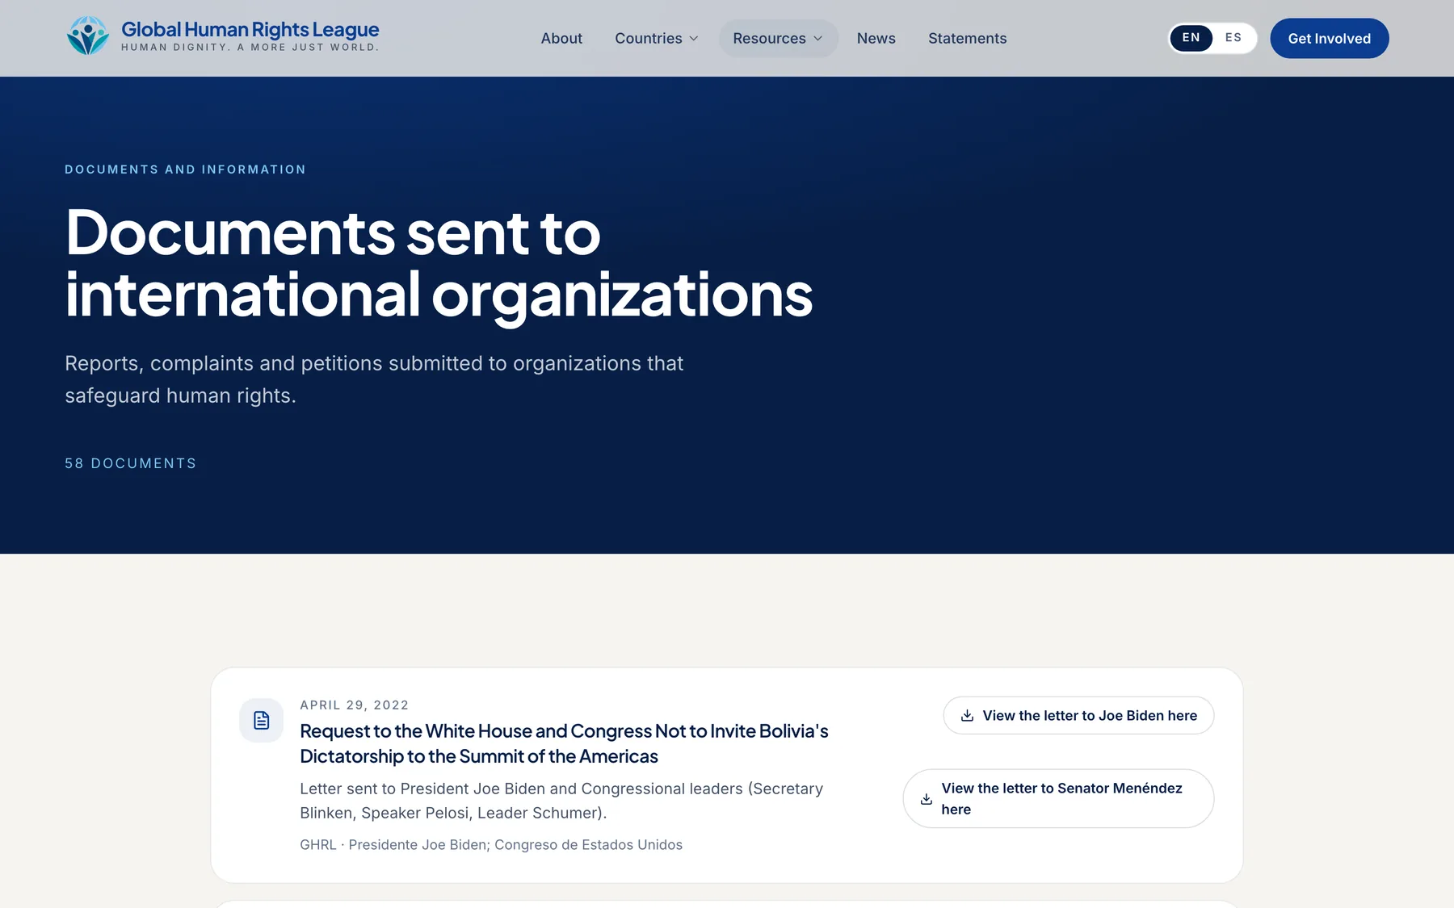
Task: Click the 'Human dignity. A more just world.' tagline
Action: pos(250,48)
